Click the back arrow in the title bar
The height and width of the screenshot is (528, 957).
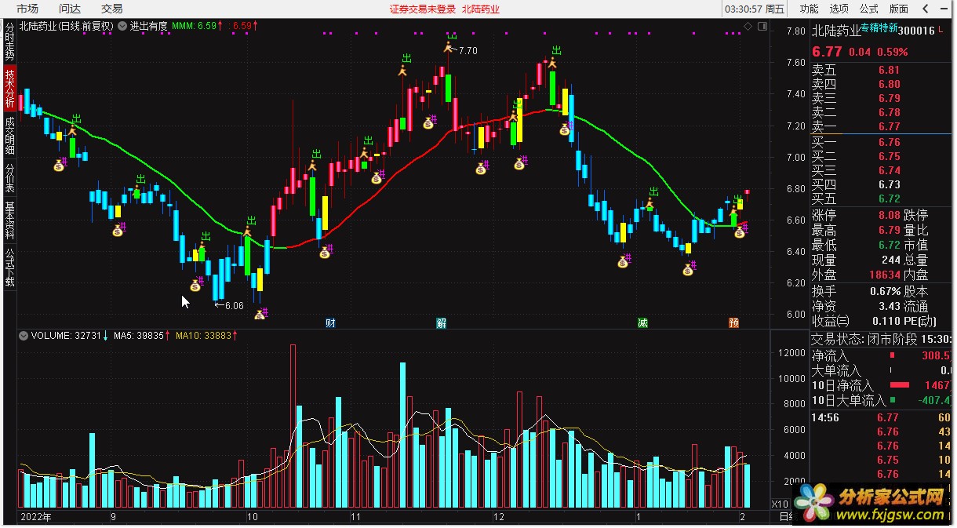pyautogui.click(x=925, y=9)
